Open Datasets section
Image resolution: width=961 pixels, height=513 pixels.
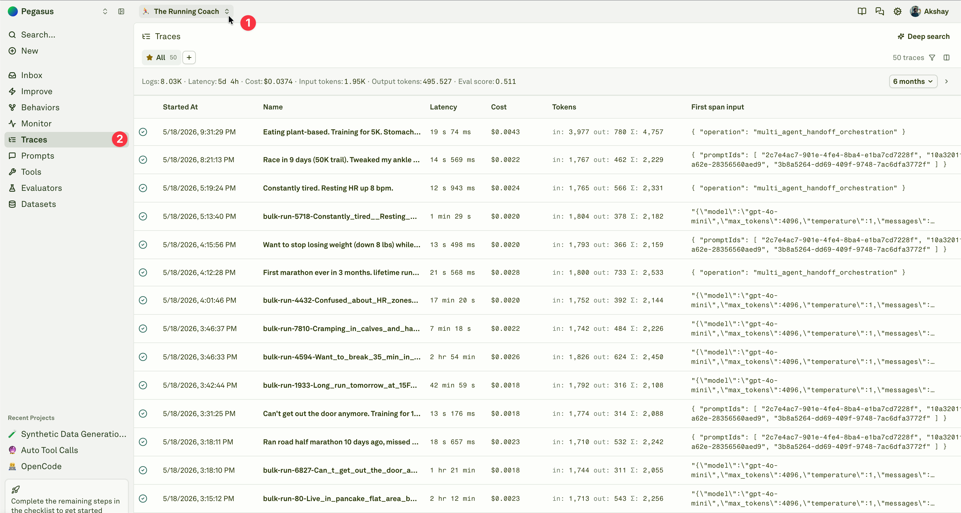pos(67,204)
